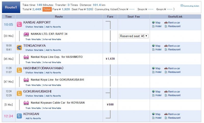
Task: Click the transfer icon beside GOKURAKUBASHI
Action: 19,93
